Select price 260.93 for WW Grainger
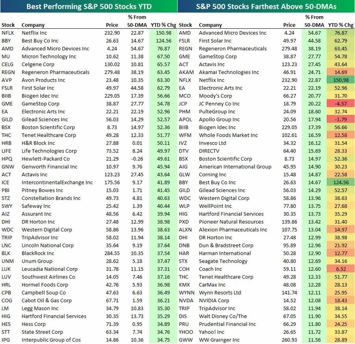 [x=289, y=339]
